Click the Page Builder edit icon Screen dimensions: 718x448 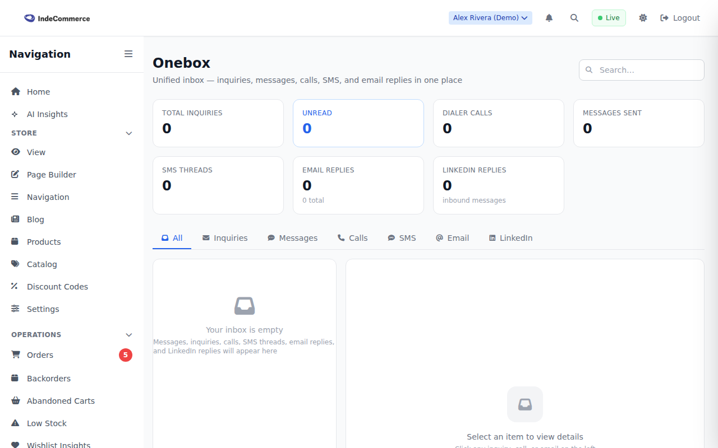15,174
